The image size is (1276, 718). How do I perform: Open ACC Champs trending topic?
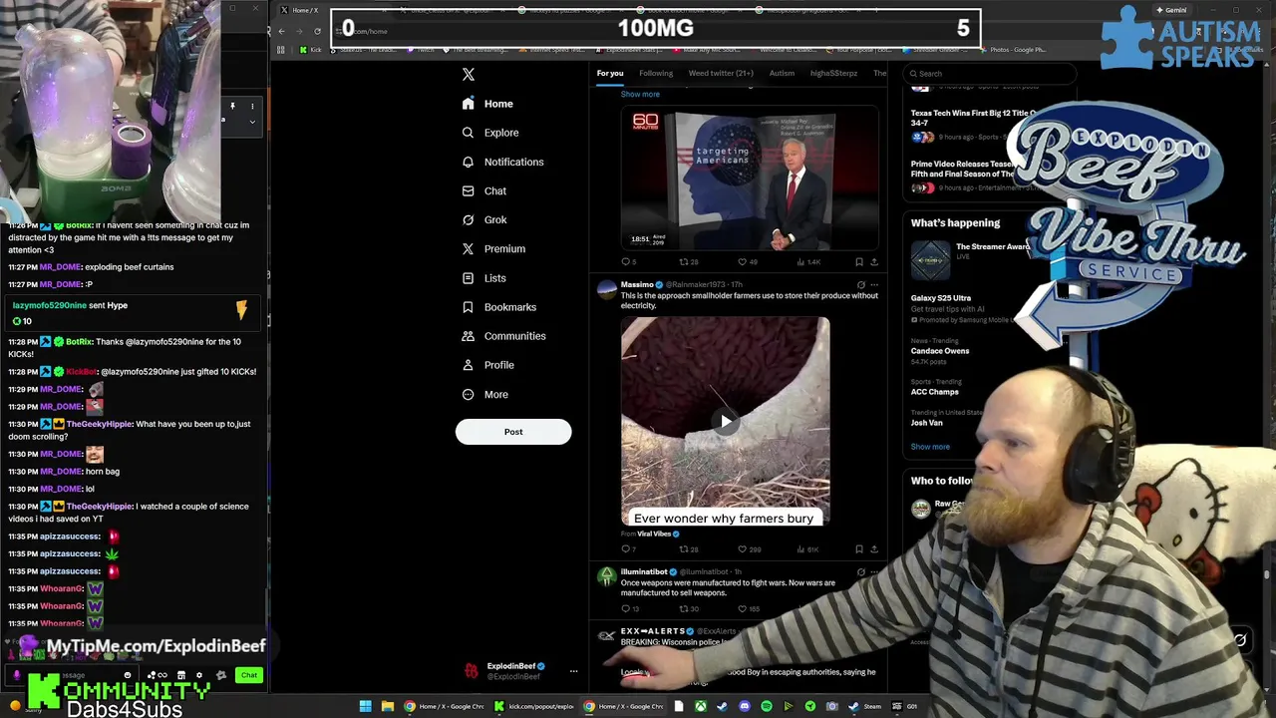pos(934,392)
